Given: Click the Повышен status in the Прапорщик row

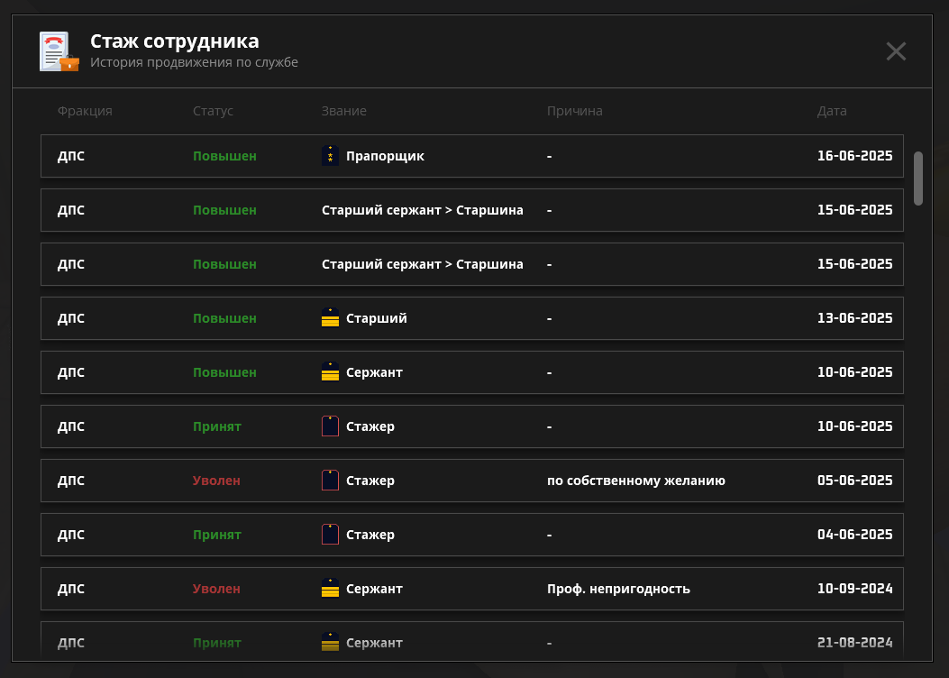Looking at the screenshot, I should point(224,156).
